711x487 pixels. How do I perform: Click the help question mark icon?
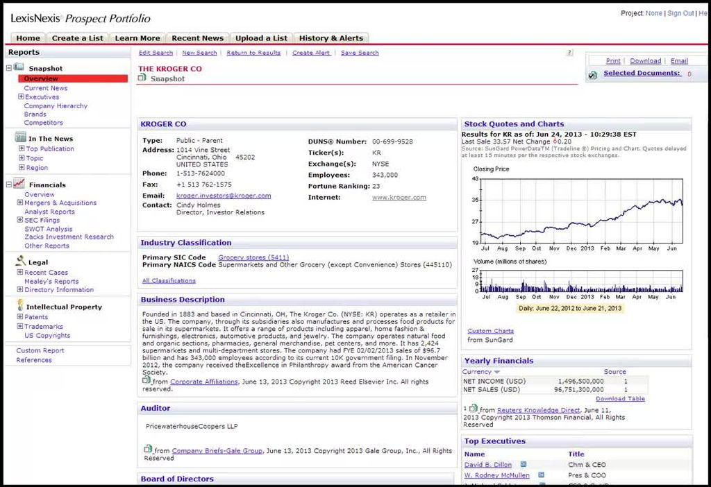(x=569, y=53)
